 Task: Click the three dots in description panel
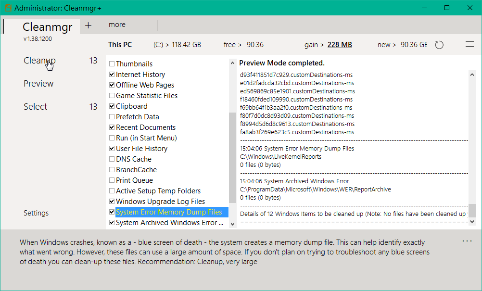[467, 241]
